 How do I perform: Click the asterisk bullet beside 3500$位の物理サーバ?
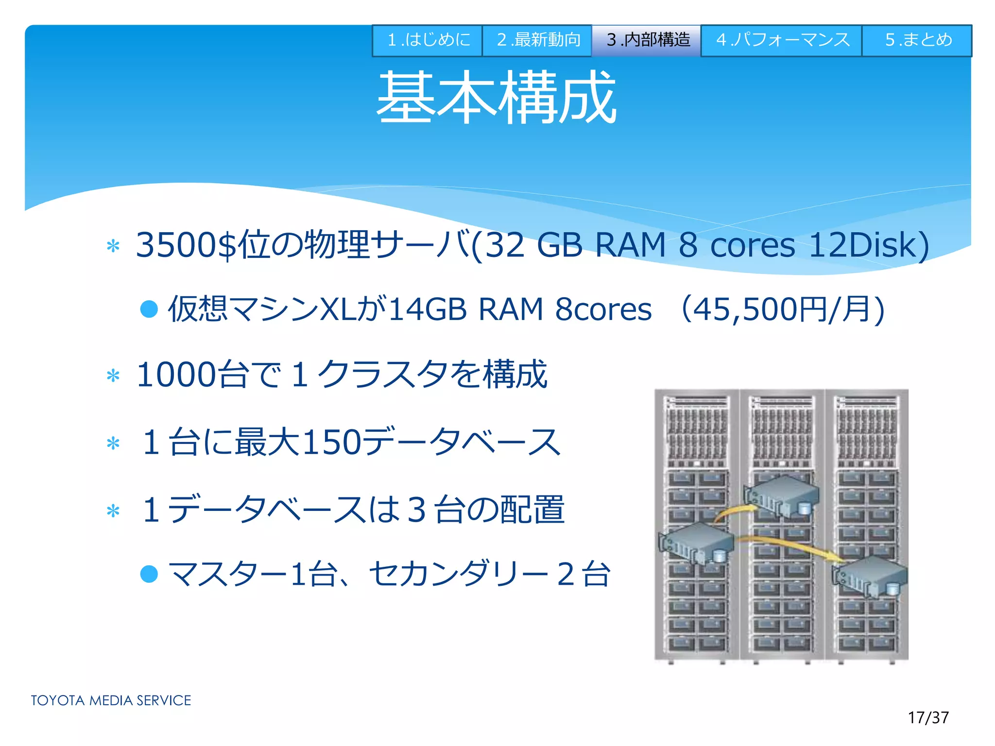[113, 246]
